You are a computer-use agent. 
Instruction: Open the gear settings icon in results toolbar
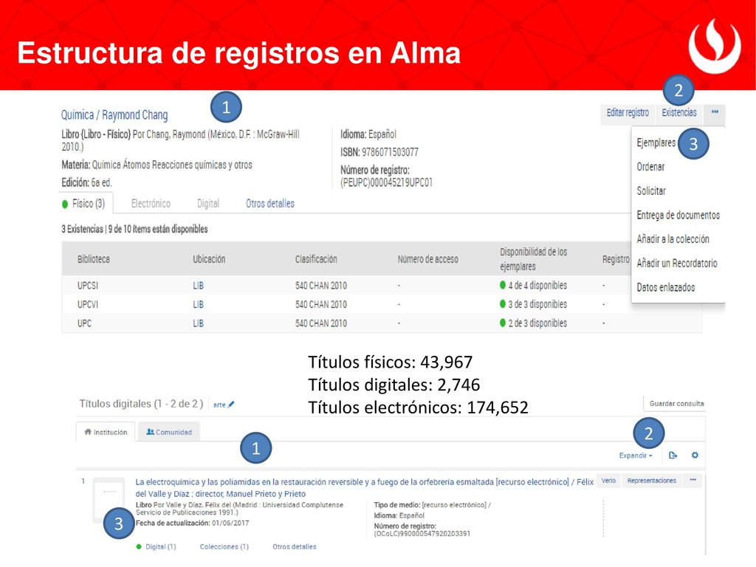click(x=695, y=455)
